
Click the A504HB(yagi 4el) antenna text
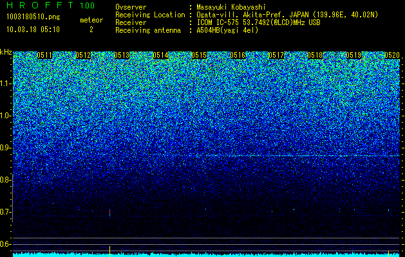227,30
